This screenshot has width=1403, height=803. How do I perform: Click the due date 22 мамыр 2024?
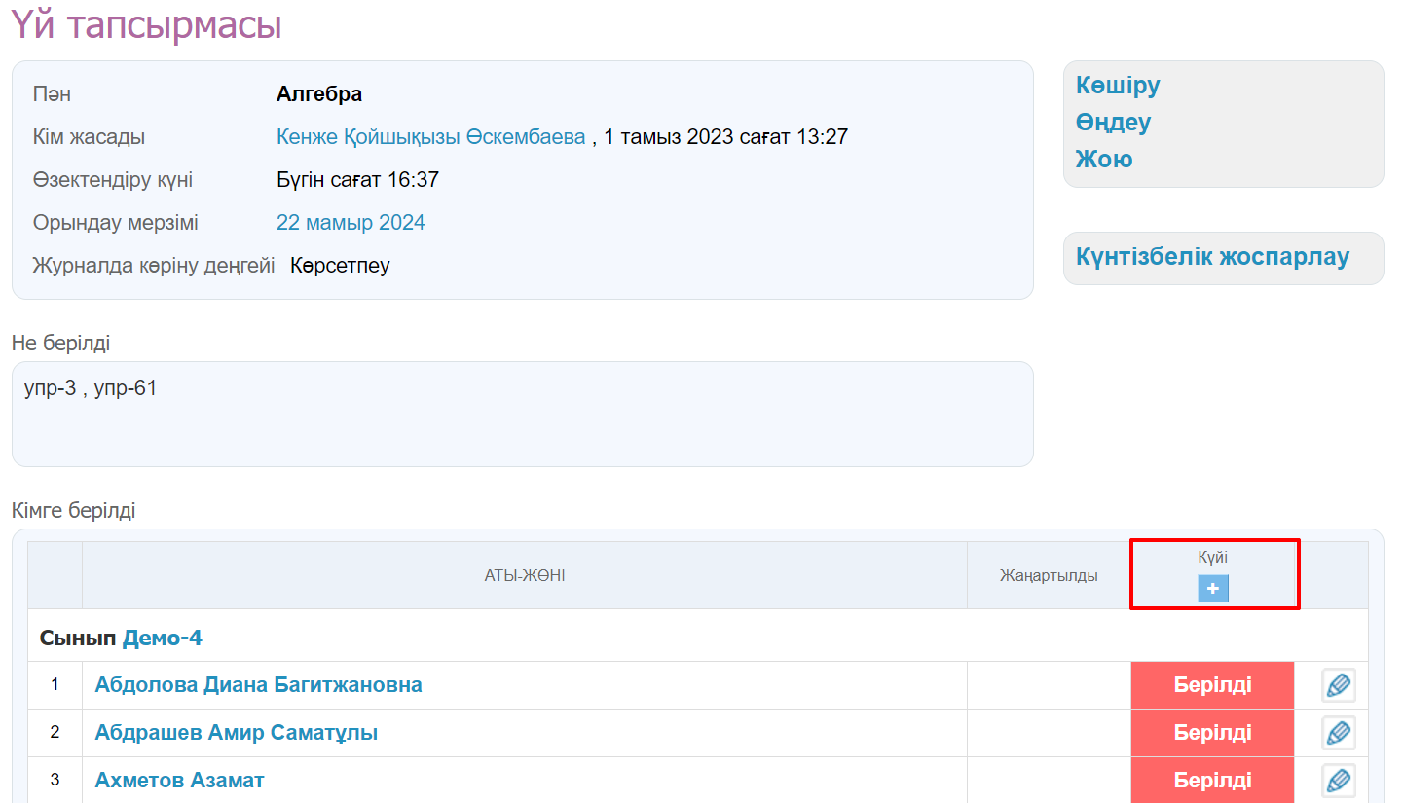click(351, 223)
